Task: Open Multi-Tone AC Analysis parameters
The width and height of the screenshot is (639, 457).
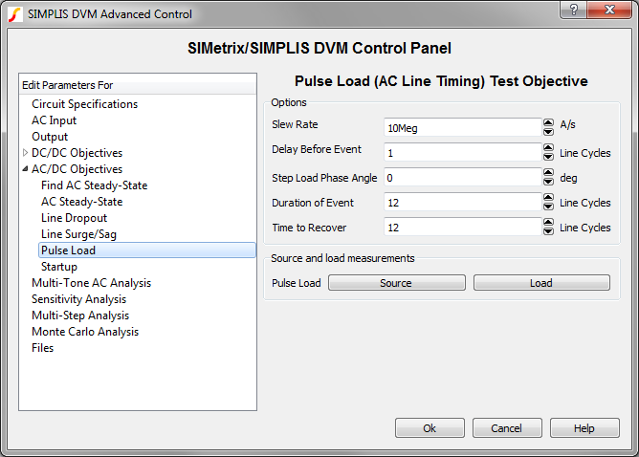Action: point(91,283)
